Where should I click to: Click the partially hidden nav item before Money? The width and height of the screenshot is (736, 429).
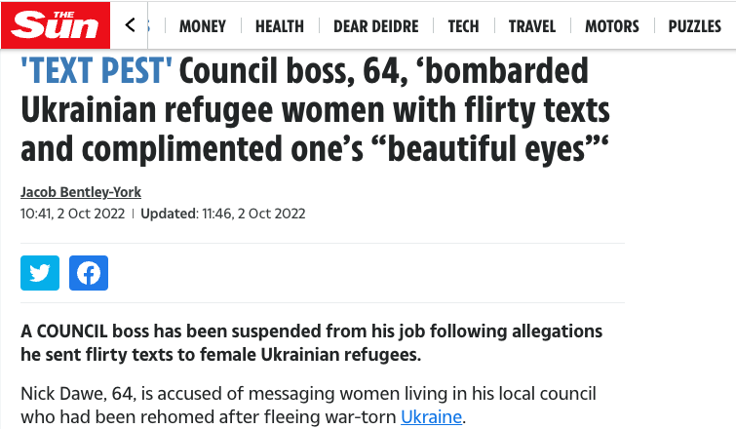pyautogui.click(x=148, y=26)
